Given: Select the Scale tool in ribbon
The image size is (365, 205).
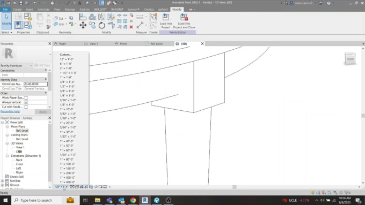Looking at the screenshot, I should point(125,21).
